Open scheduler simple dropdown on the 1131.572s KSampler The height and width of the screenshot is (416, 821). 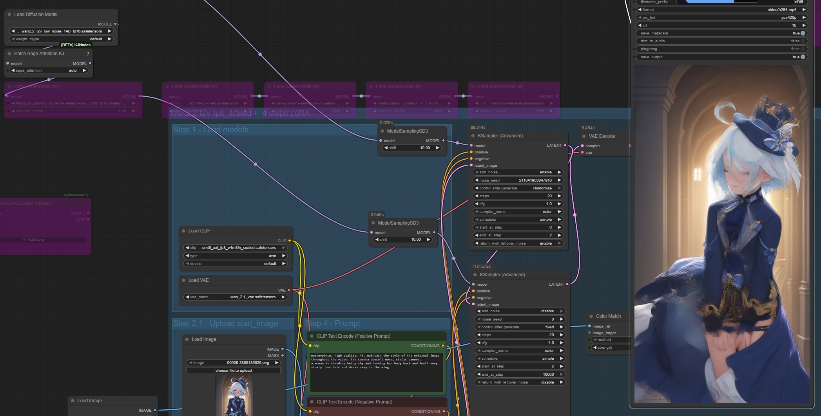520,358
